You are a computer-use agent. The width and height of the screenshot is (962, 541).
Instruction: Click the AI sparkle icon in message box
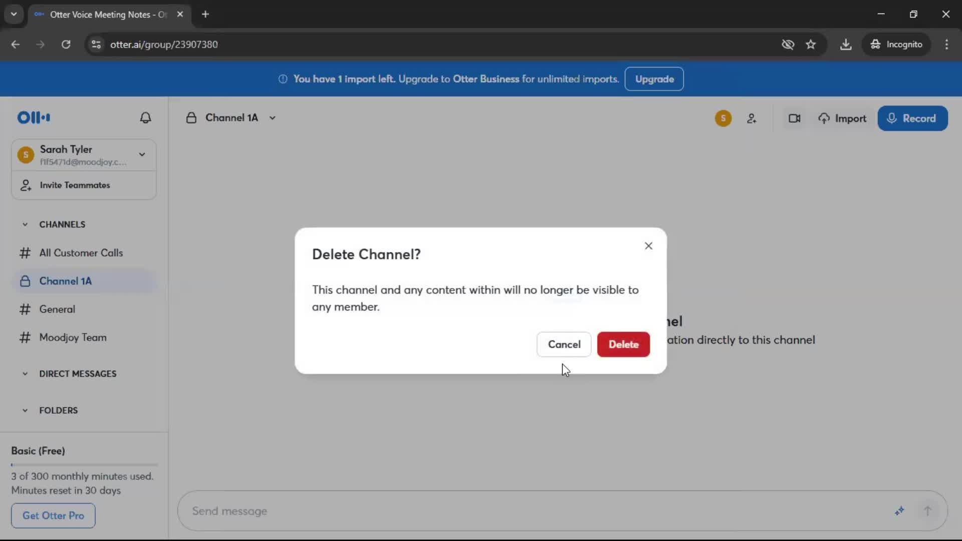point(899,511)
